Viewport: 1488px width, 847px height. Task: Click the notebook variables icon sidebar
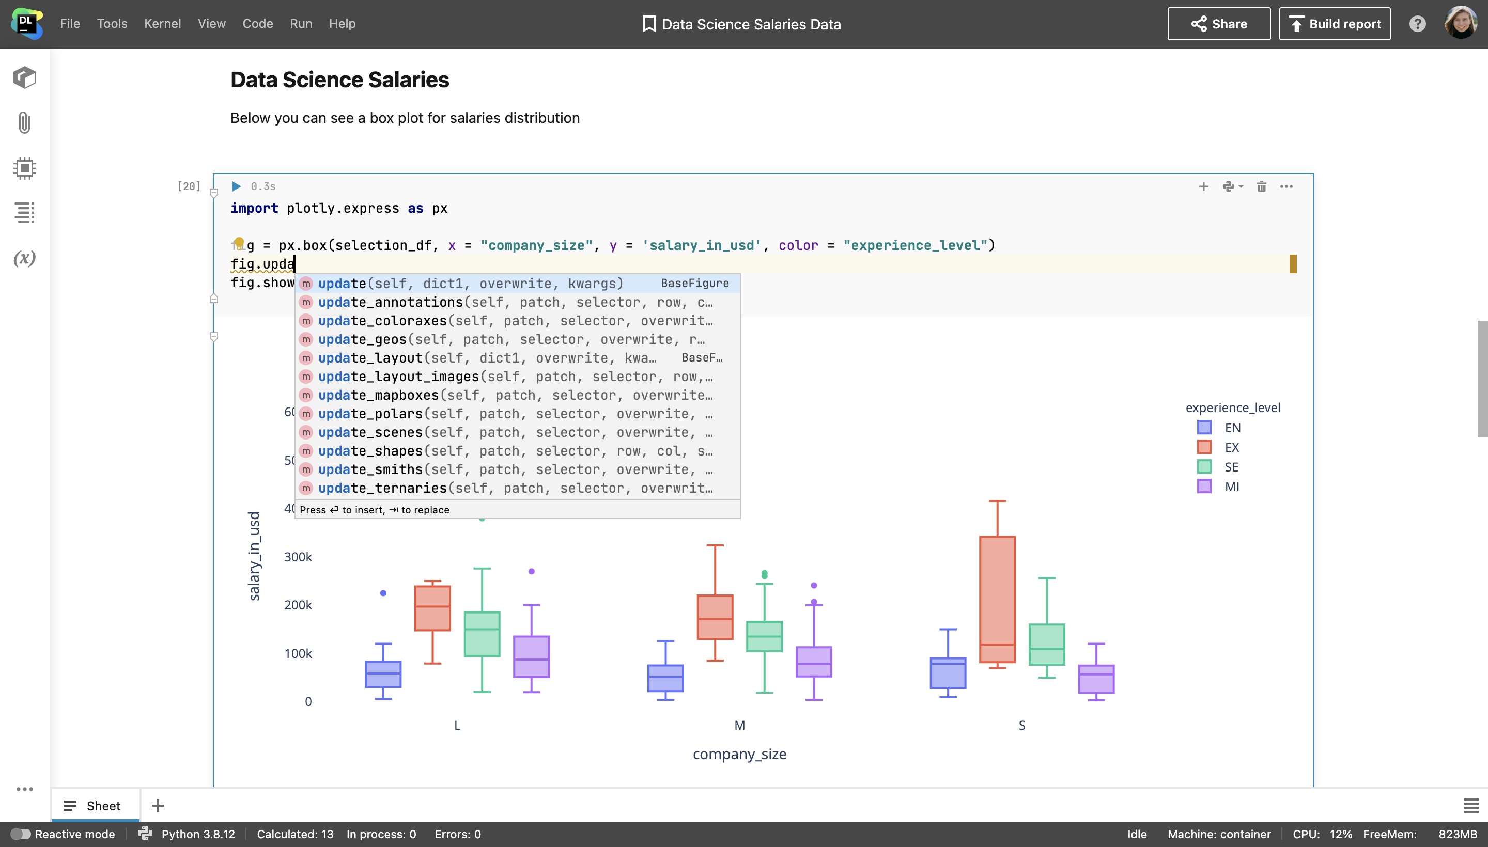24,259
